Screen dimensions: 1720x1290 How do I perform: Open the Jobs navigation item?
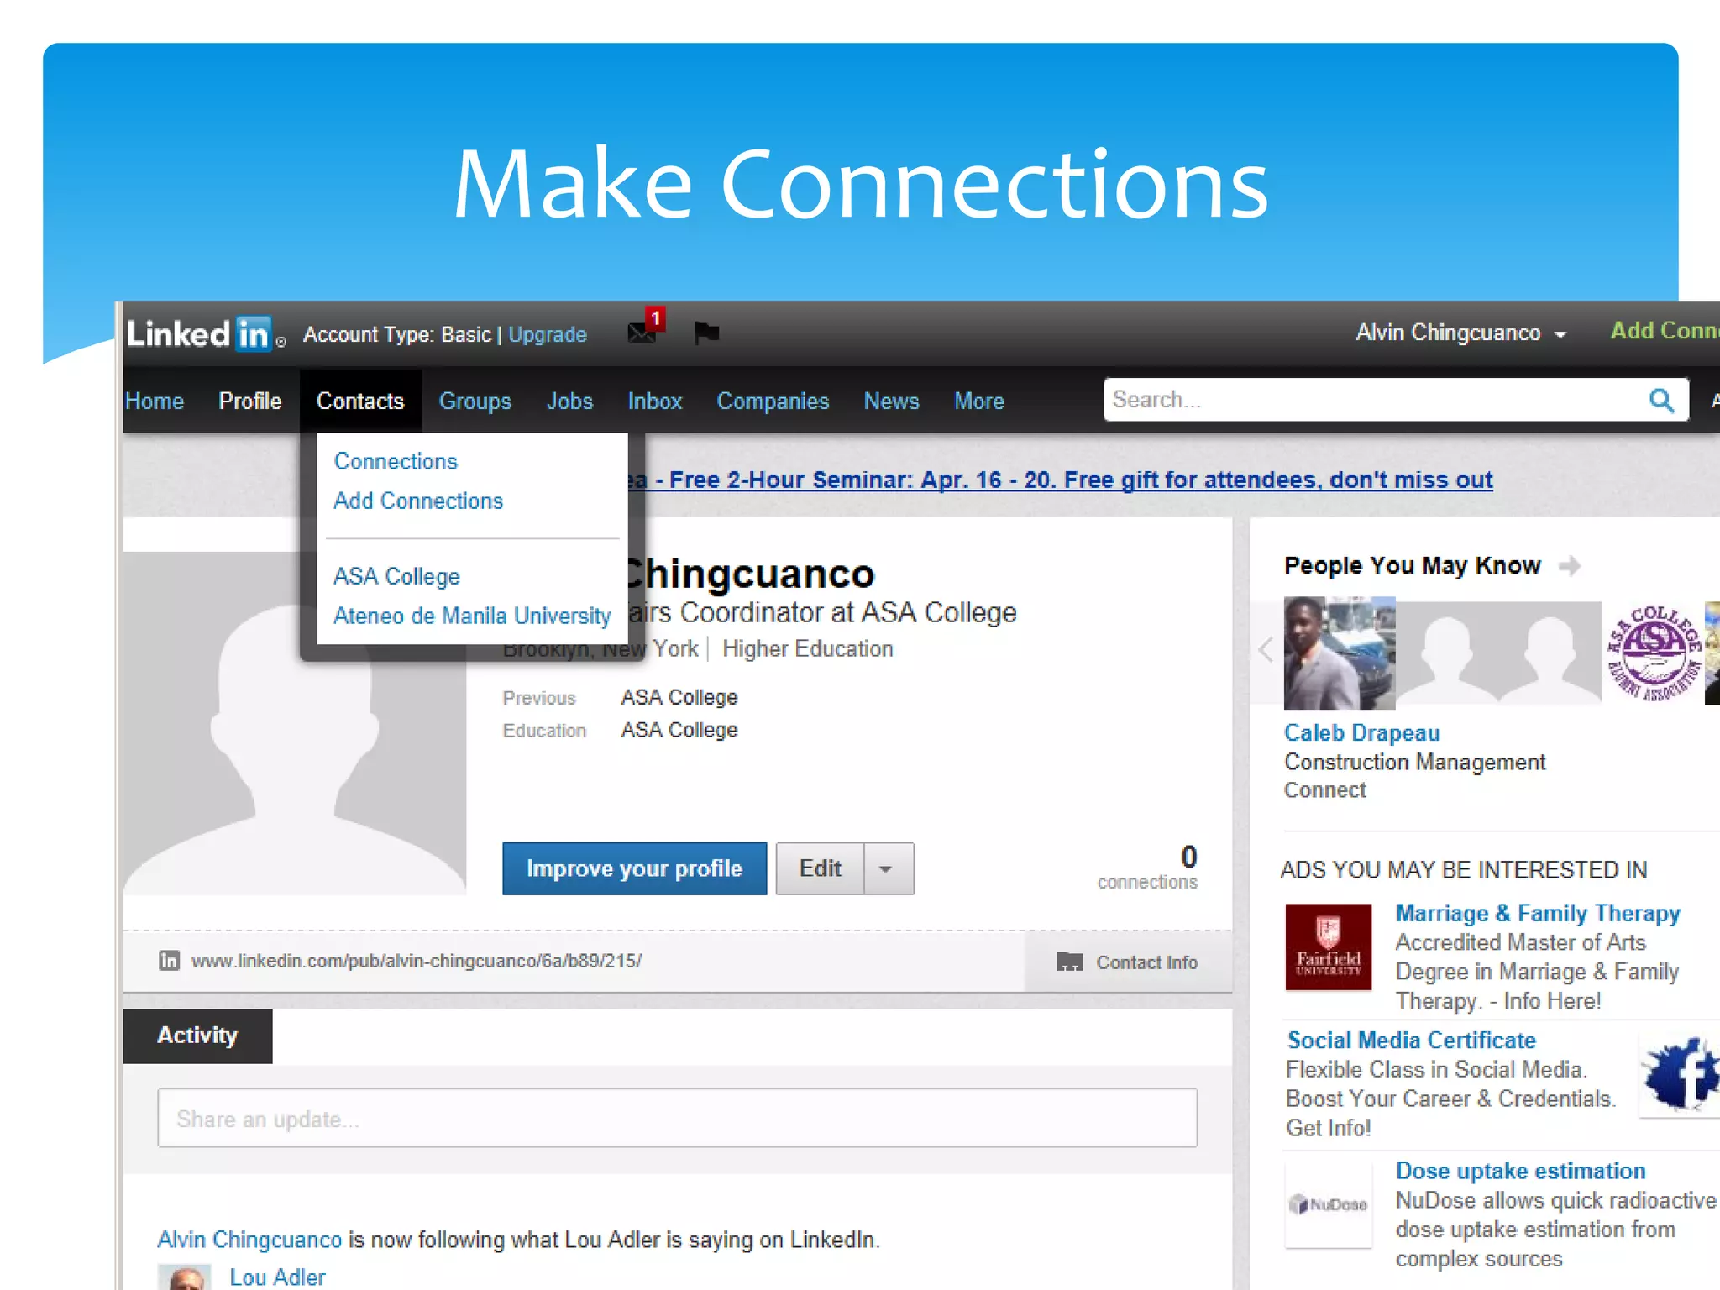click(569, 401)
